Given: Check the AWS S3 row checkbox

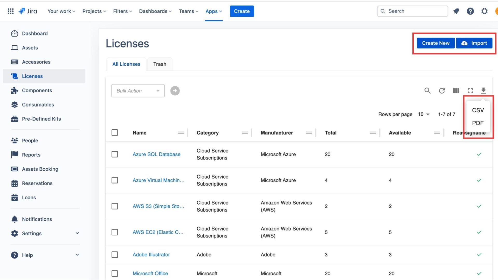Looking at the screenshot, I should point(115,206).
